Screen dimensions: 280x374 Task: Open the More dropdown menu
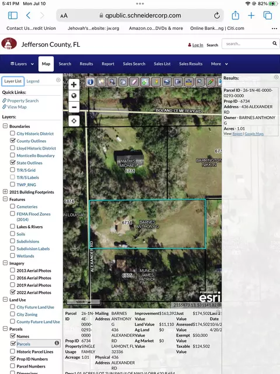pos(219,64)
